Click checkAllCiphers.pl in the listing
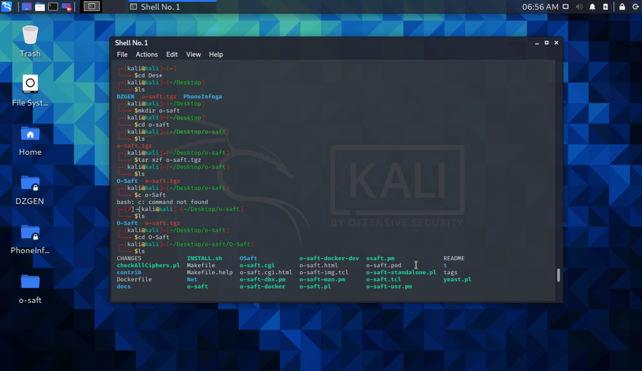The width and height of the screenshot is (642, 371). [x=148, y=266]
